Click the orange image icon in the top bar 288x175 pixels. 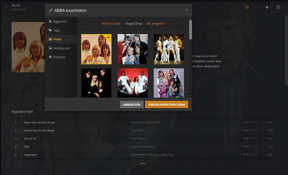coord(247,7)
